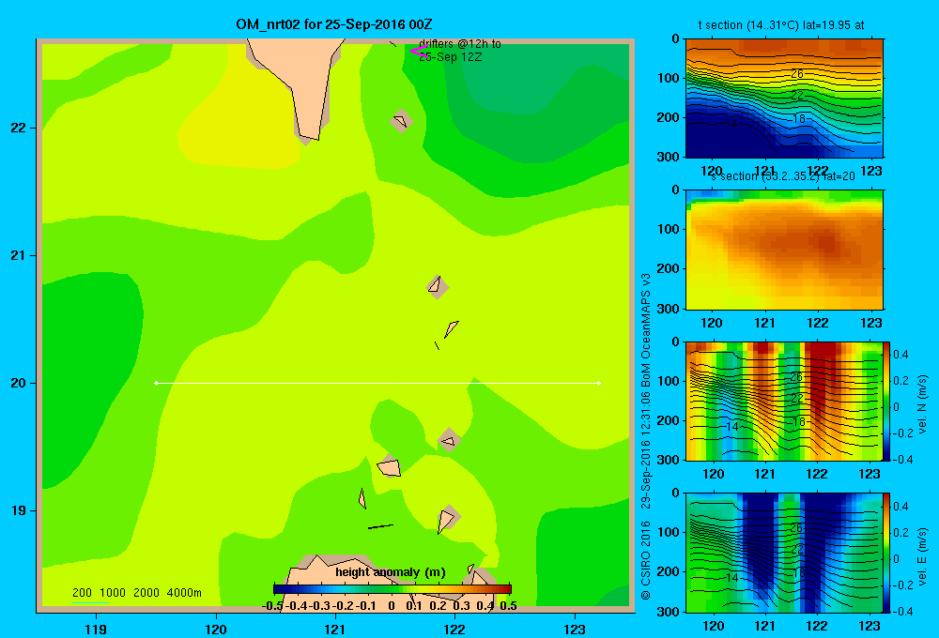939x638 pixels.
Task: Click longitude label 123 below the main map
Action: coord(575,629)
